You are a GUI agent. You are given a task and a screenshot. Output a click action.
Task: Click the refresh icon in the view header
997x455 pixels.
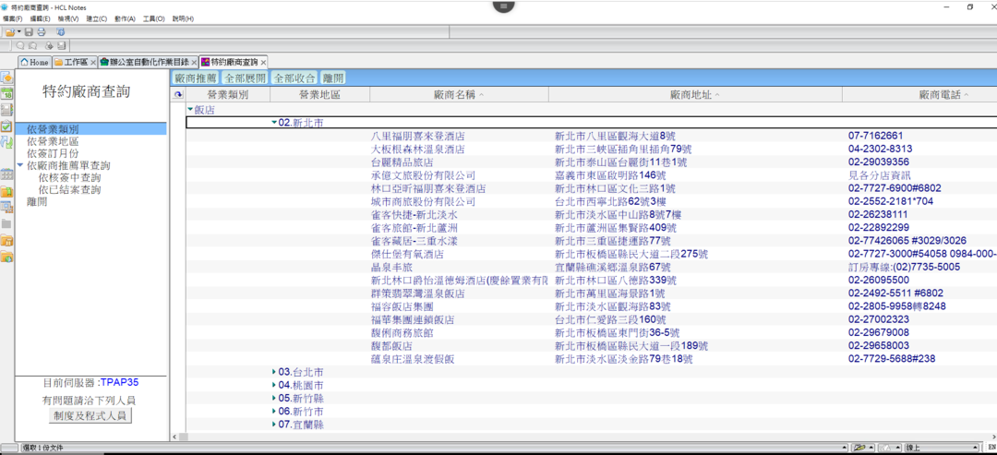tap(178, 95)
